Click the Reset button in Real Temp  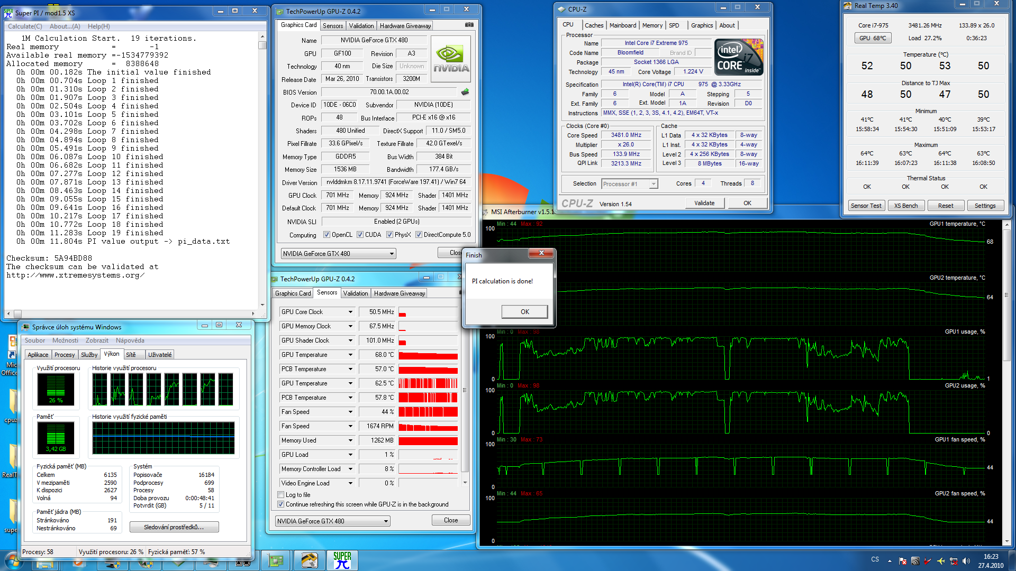946,206
